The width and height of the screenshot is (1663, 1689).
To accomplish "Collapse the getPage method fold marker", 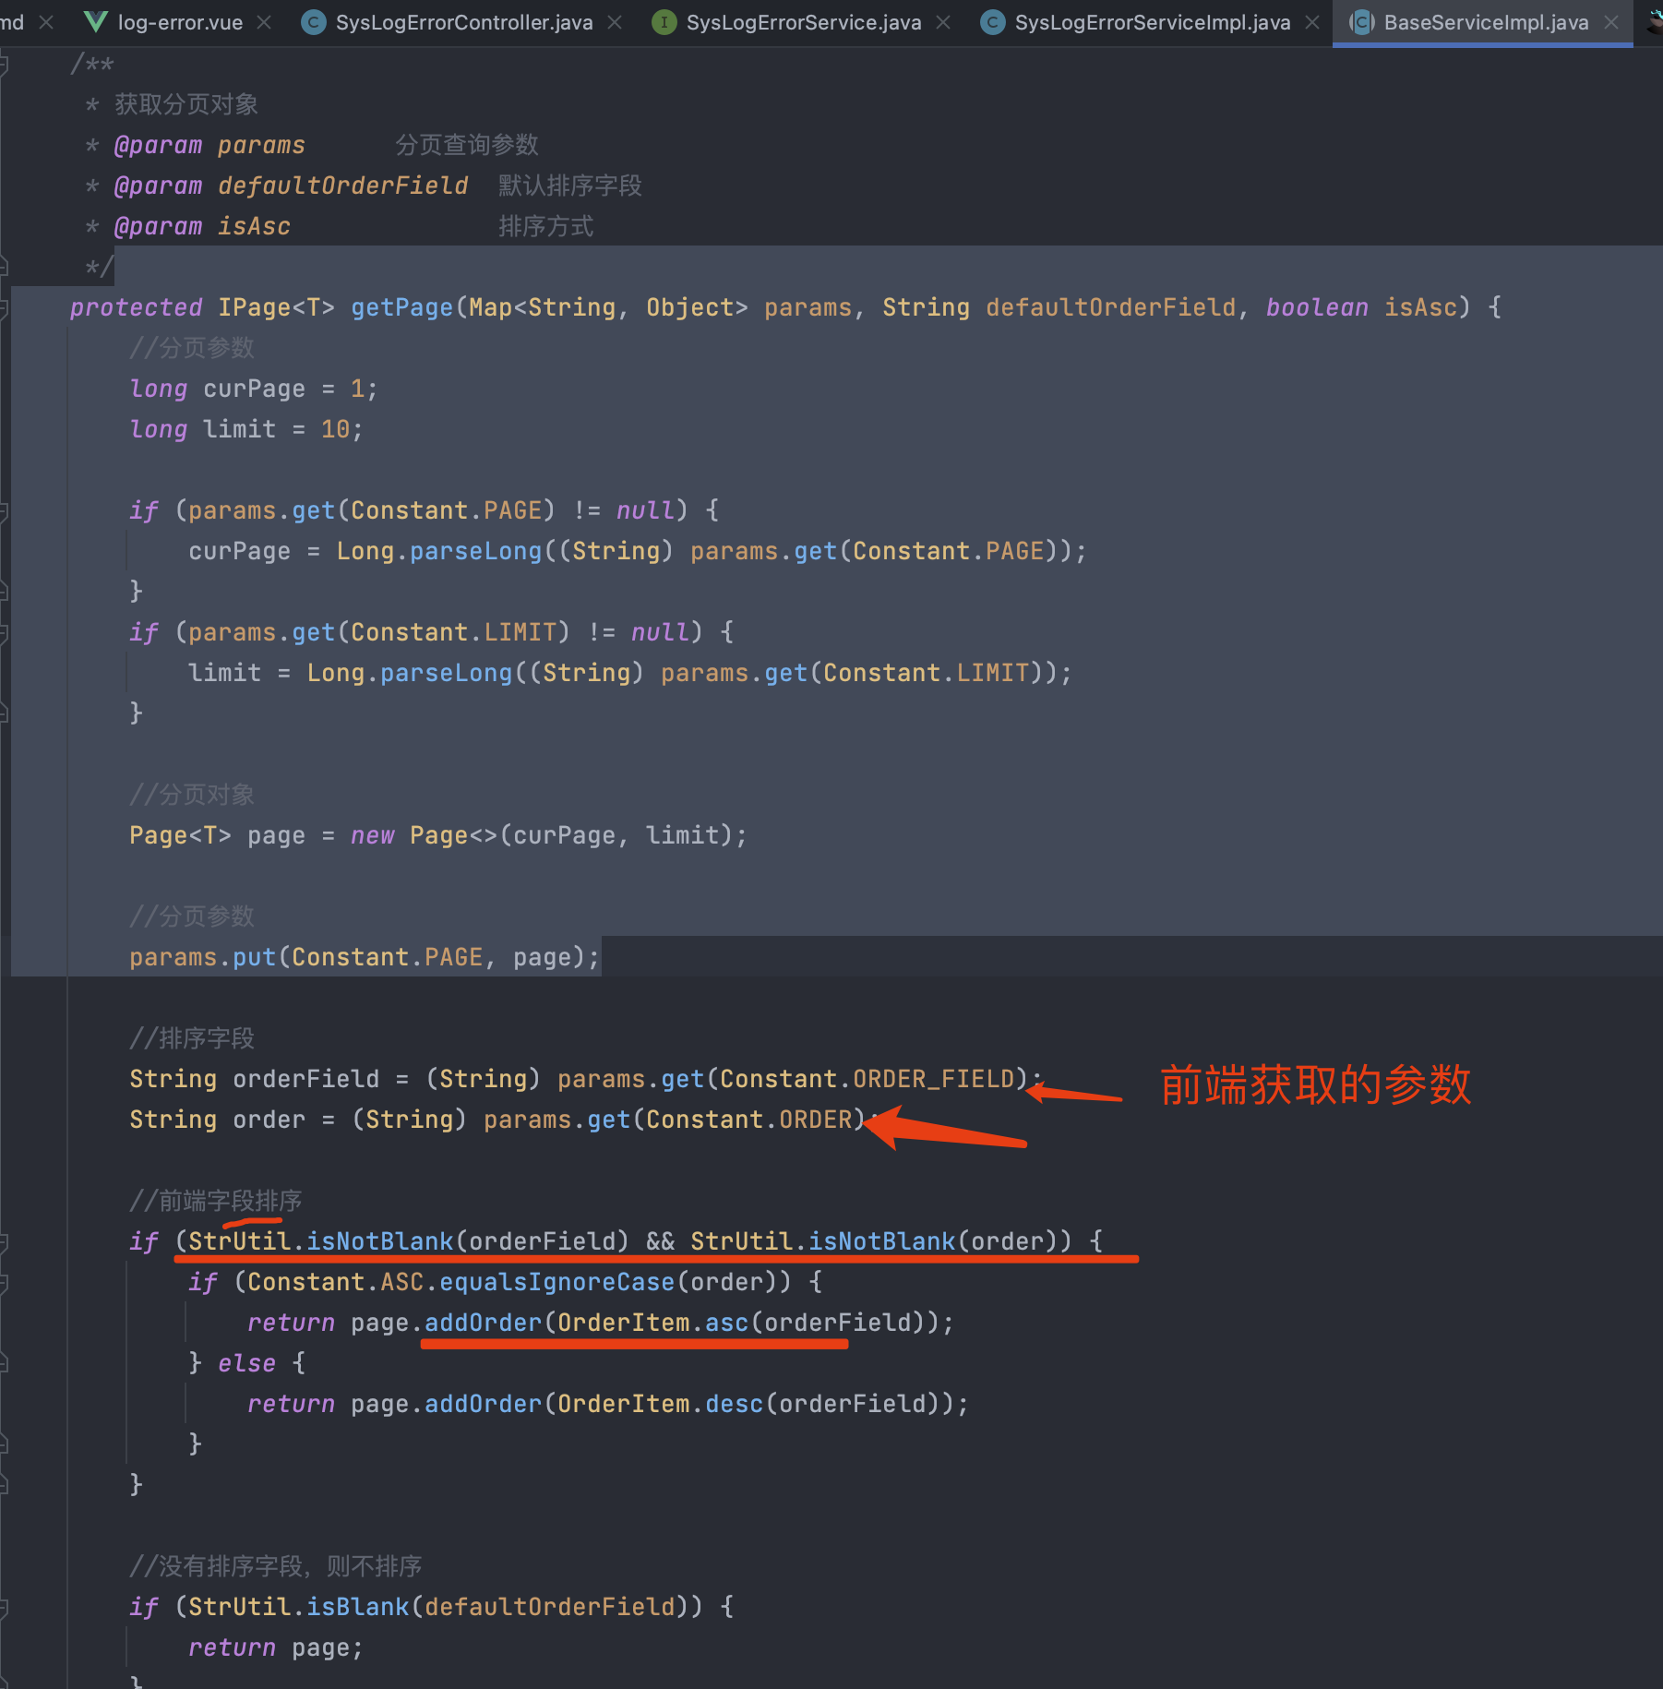I will [x=4, y=307].
